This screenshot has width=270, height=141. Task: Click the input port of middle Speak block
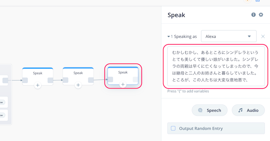(x=65, y=80)
